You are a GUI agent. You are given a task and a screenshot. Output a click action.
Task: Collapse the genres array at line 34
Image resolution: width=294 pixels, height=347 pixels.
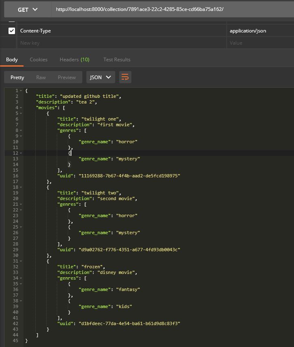click(x=21, y=278)
